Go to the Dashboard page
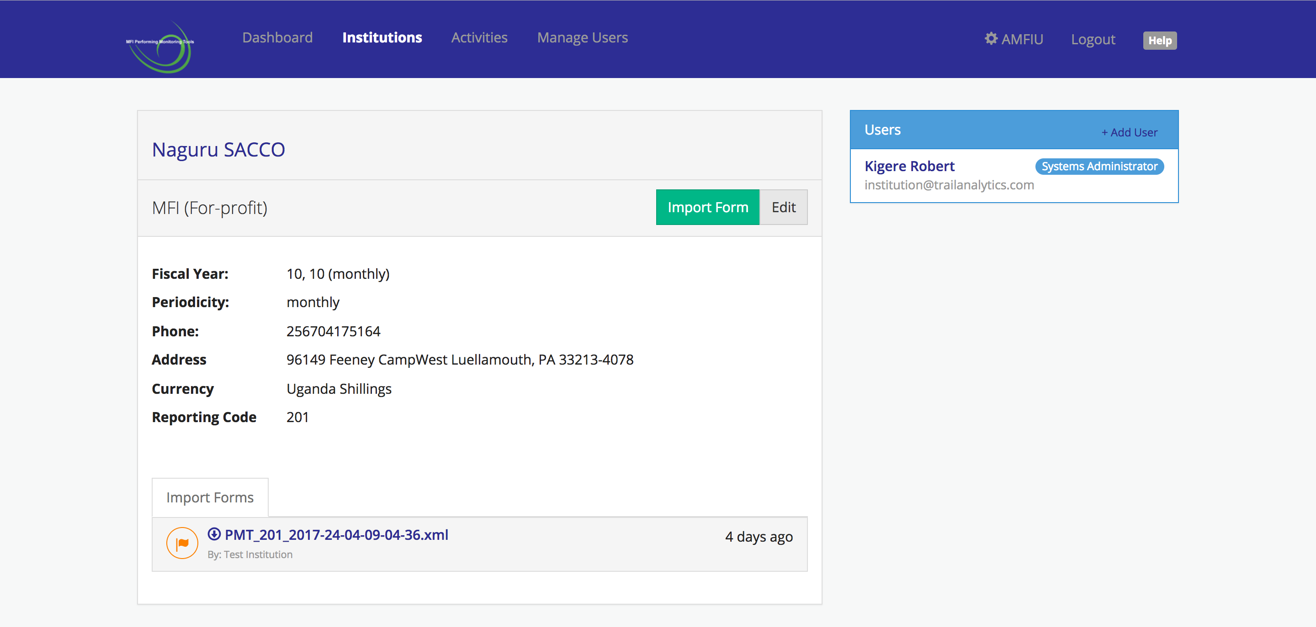This screenshot has width=1316, height=627. coord(277,38)
